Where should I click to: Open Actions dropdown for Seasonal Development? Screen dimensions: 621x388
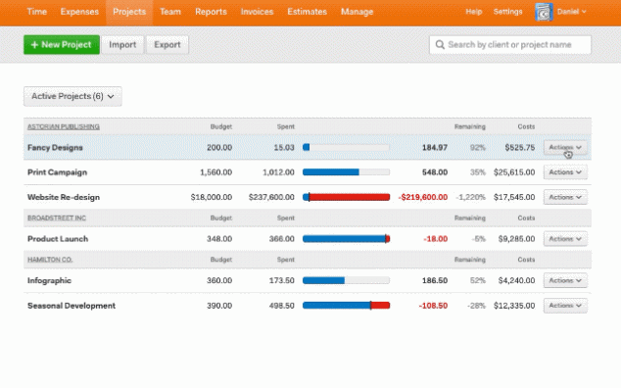click(565, 305)
